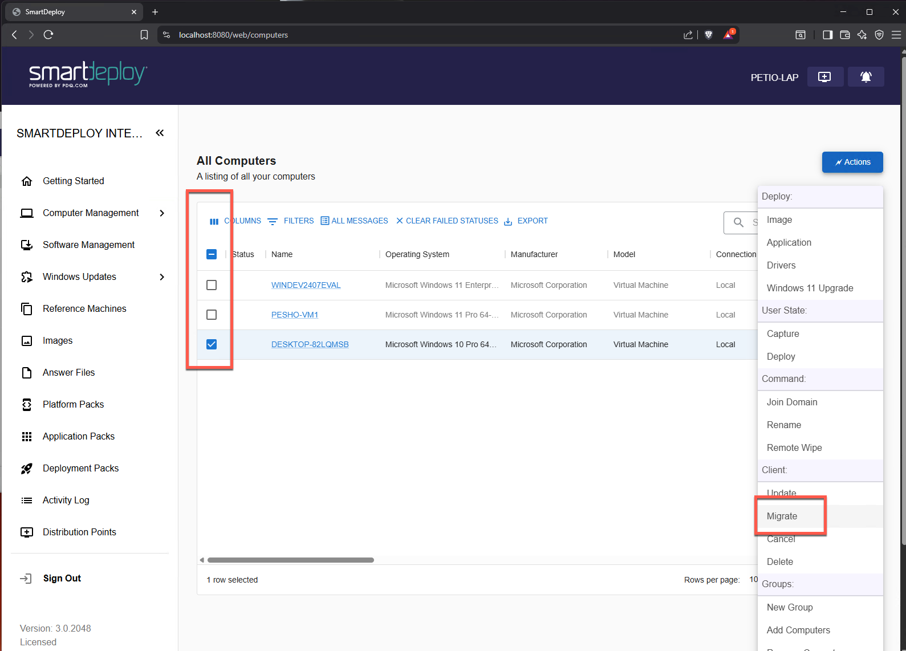Check the WINDEV2407EVAL row checkbox
This screenshot has height=651, width=906.
[x=212, y=285]
